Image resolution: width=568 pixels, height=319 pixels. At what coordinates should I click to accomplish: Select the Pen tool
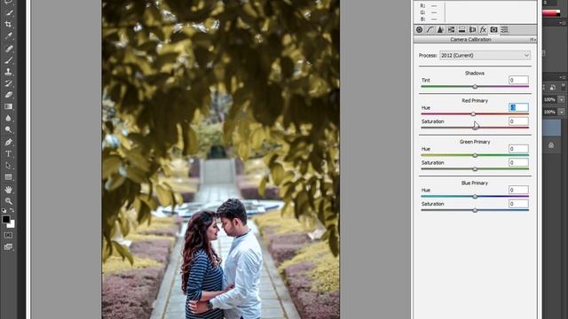9,142
